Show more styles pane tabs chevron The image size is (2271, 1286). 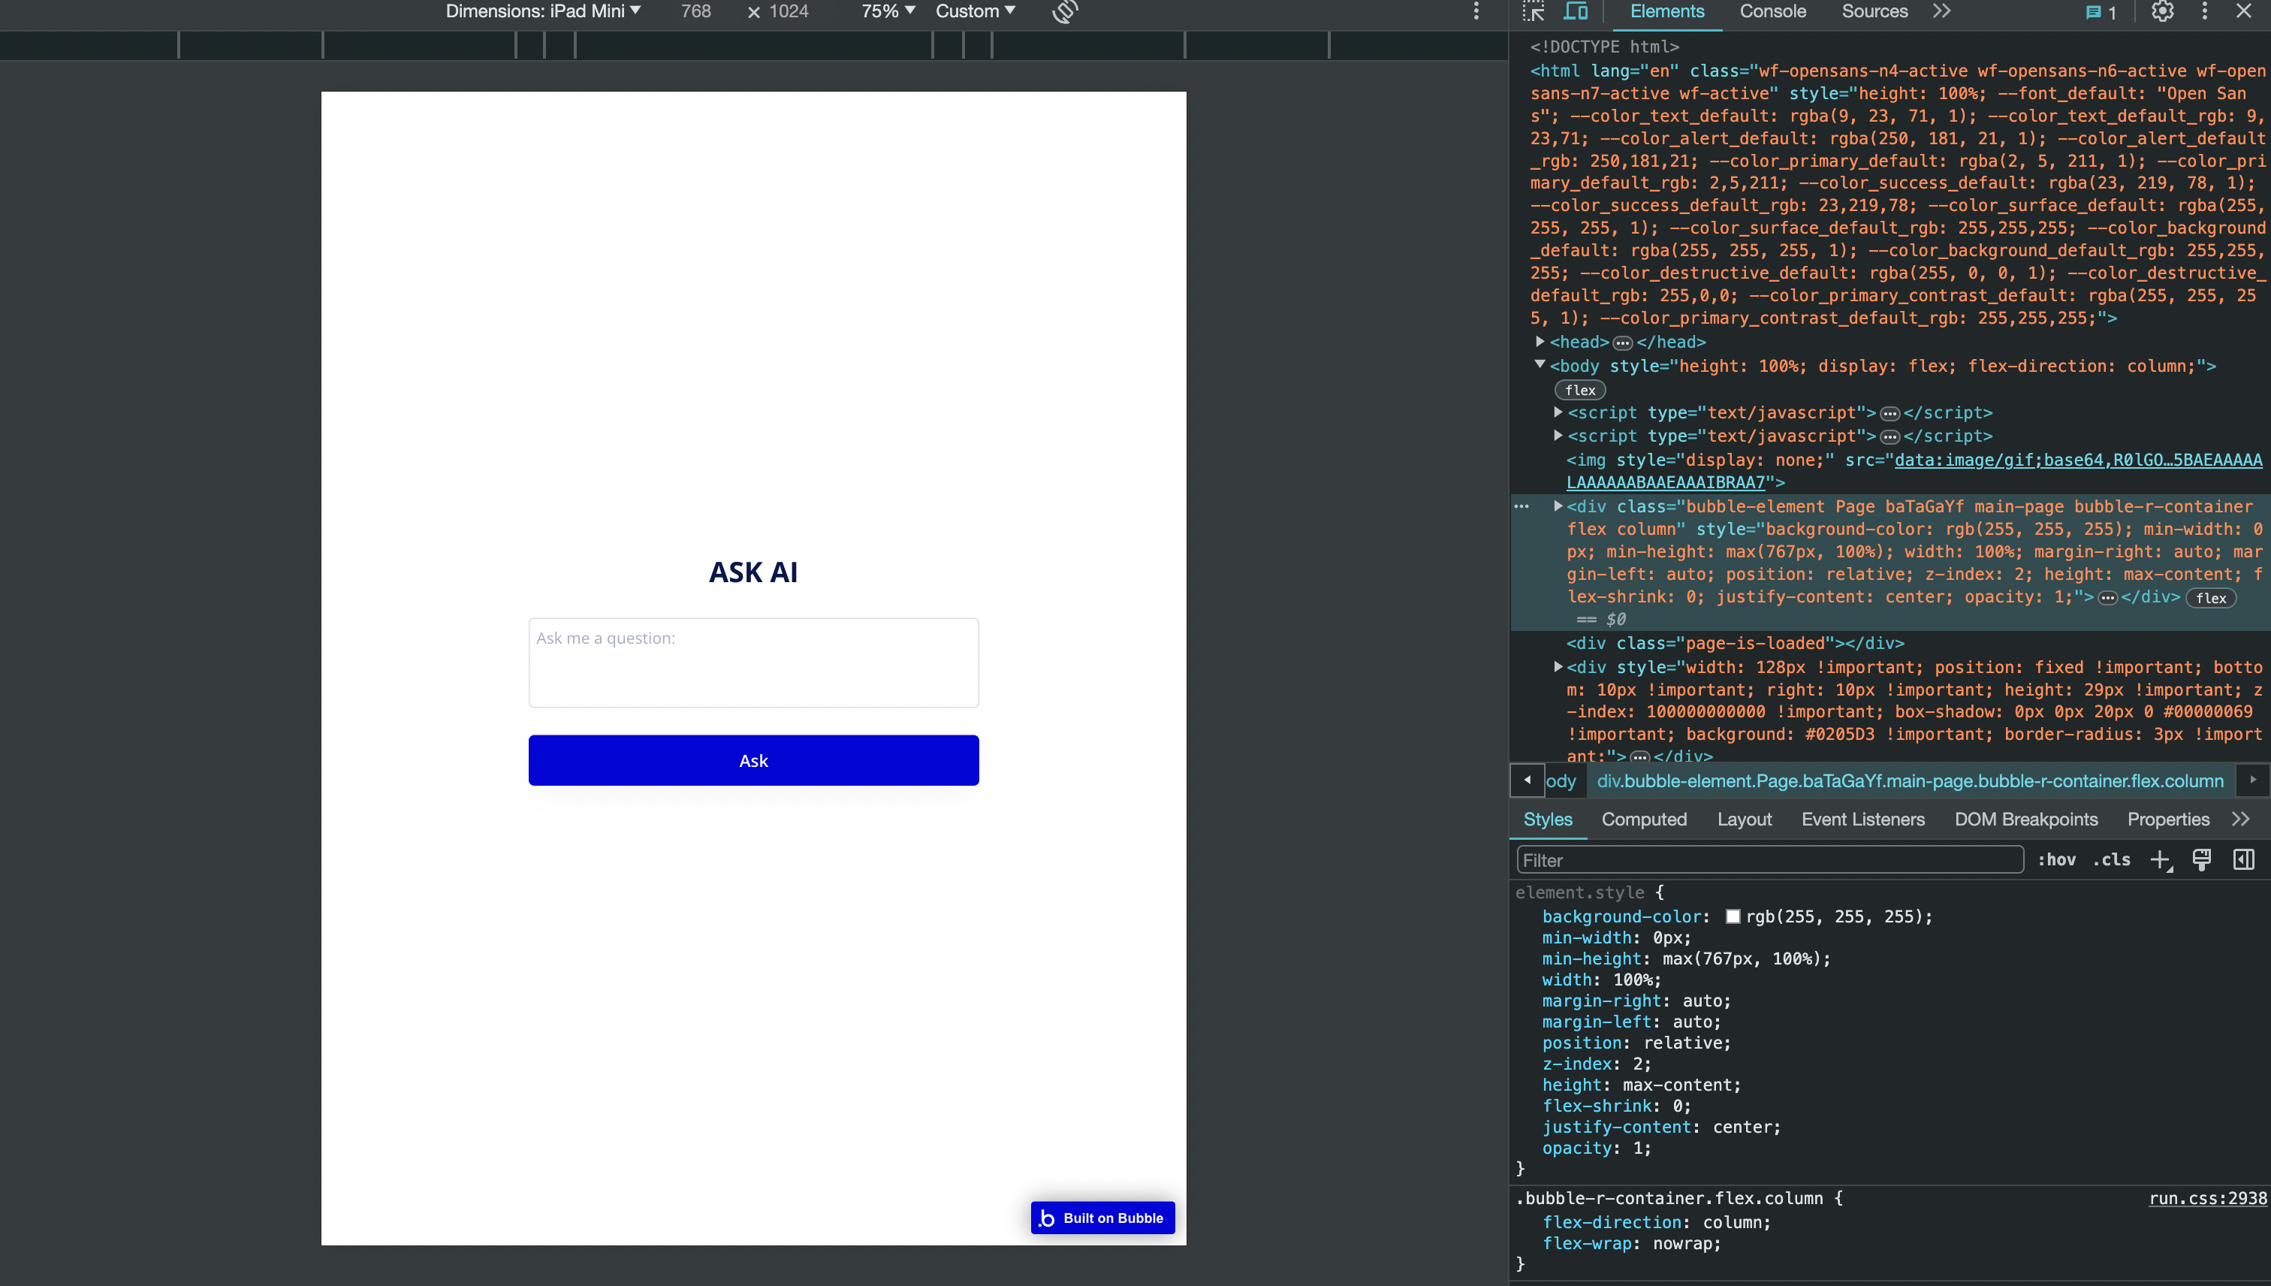[x=2241, y=819]
